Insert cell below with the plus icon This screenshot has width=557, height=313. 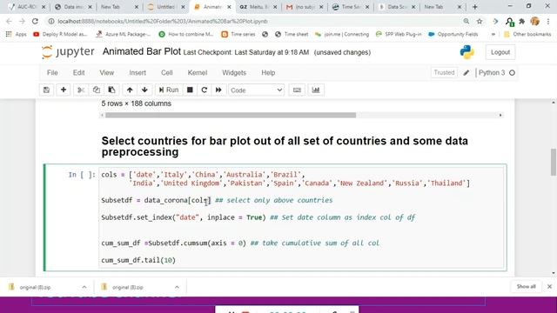coord(64,90)
